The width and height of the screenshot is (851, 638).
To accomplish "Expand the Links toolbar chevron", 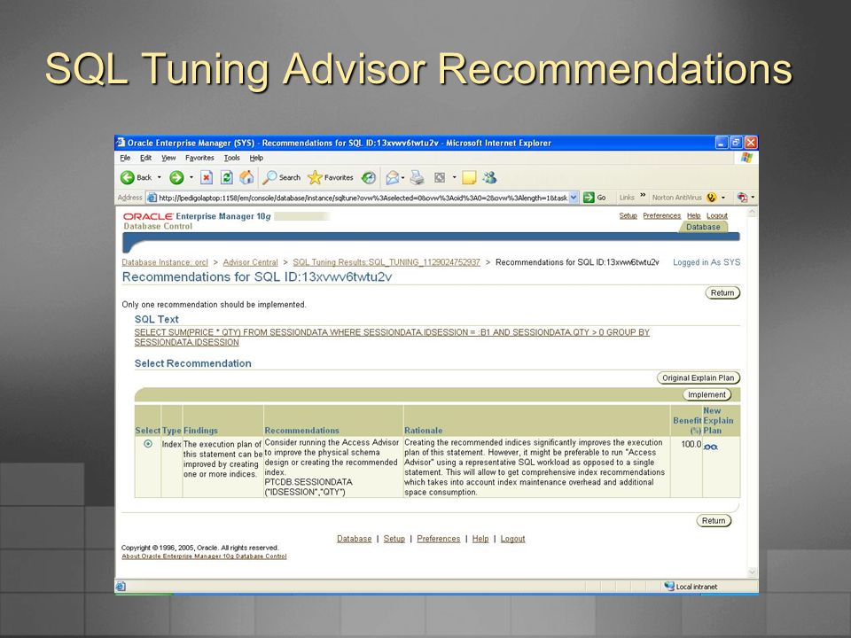I will tap(643, 195).
